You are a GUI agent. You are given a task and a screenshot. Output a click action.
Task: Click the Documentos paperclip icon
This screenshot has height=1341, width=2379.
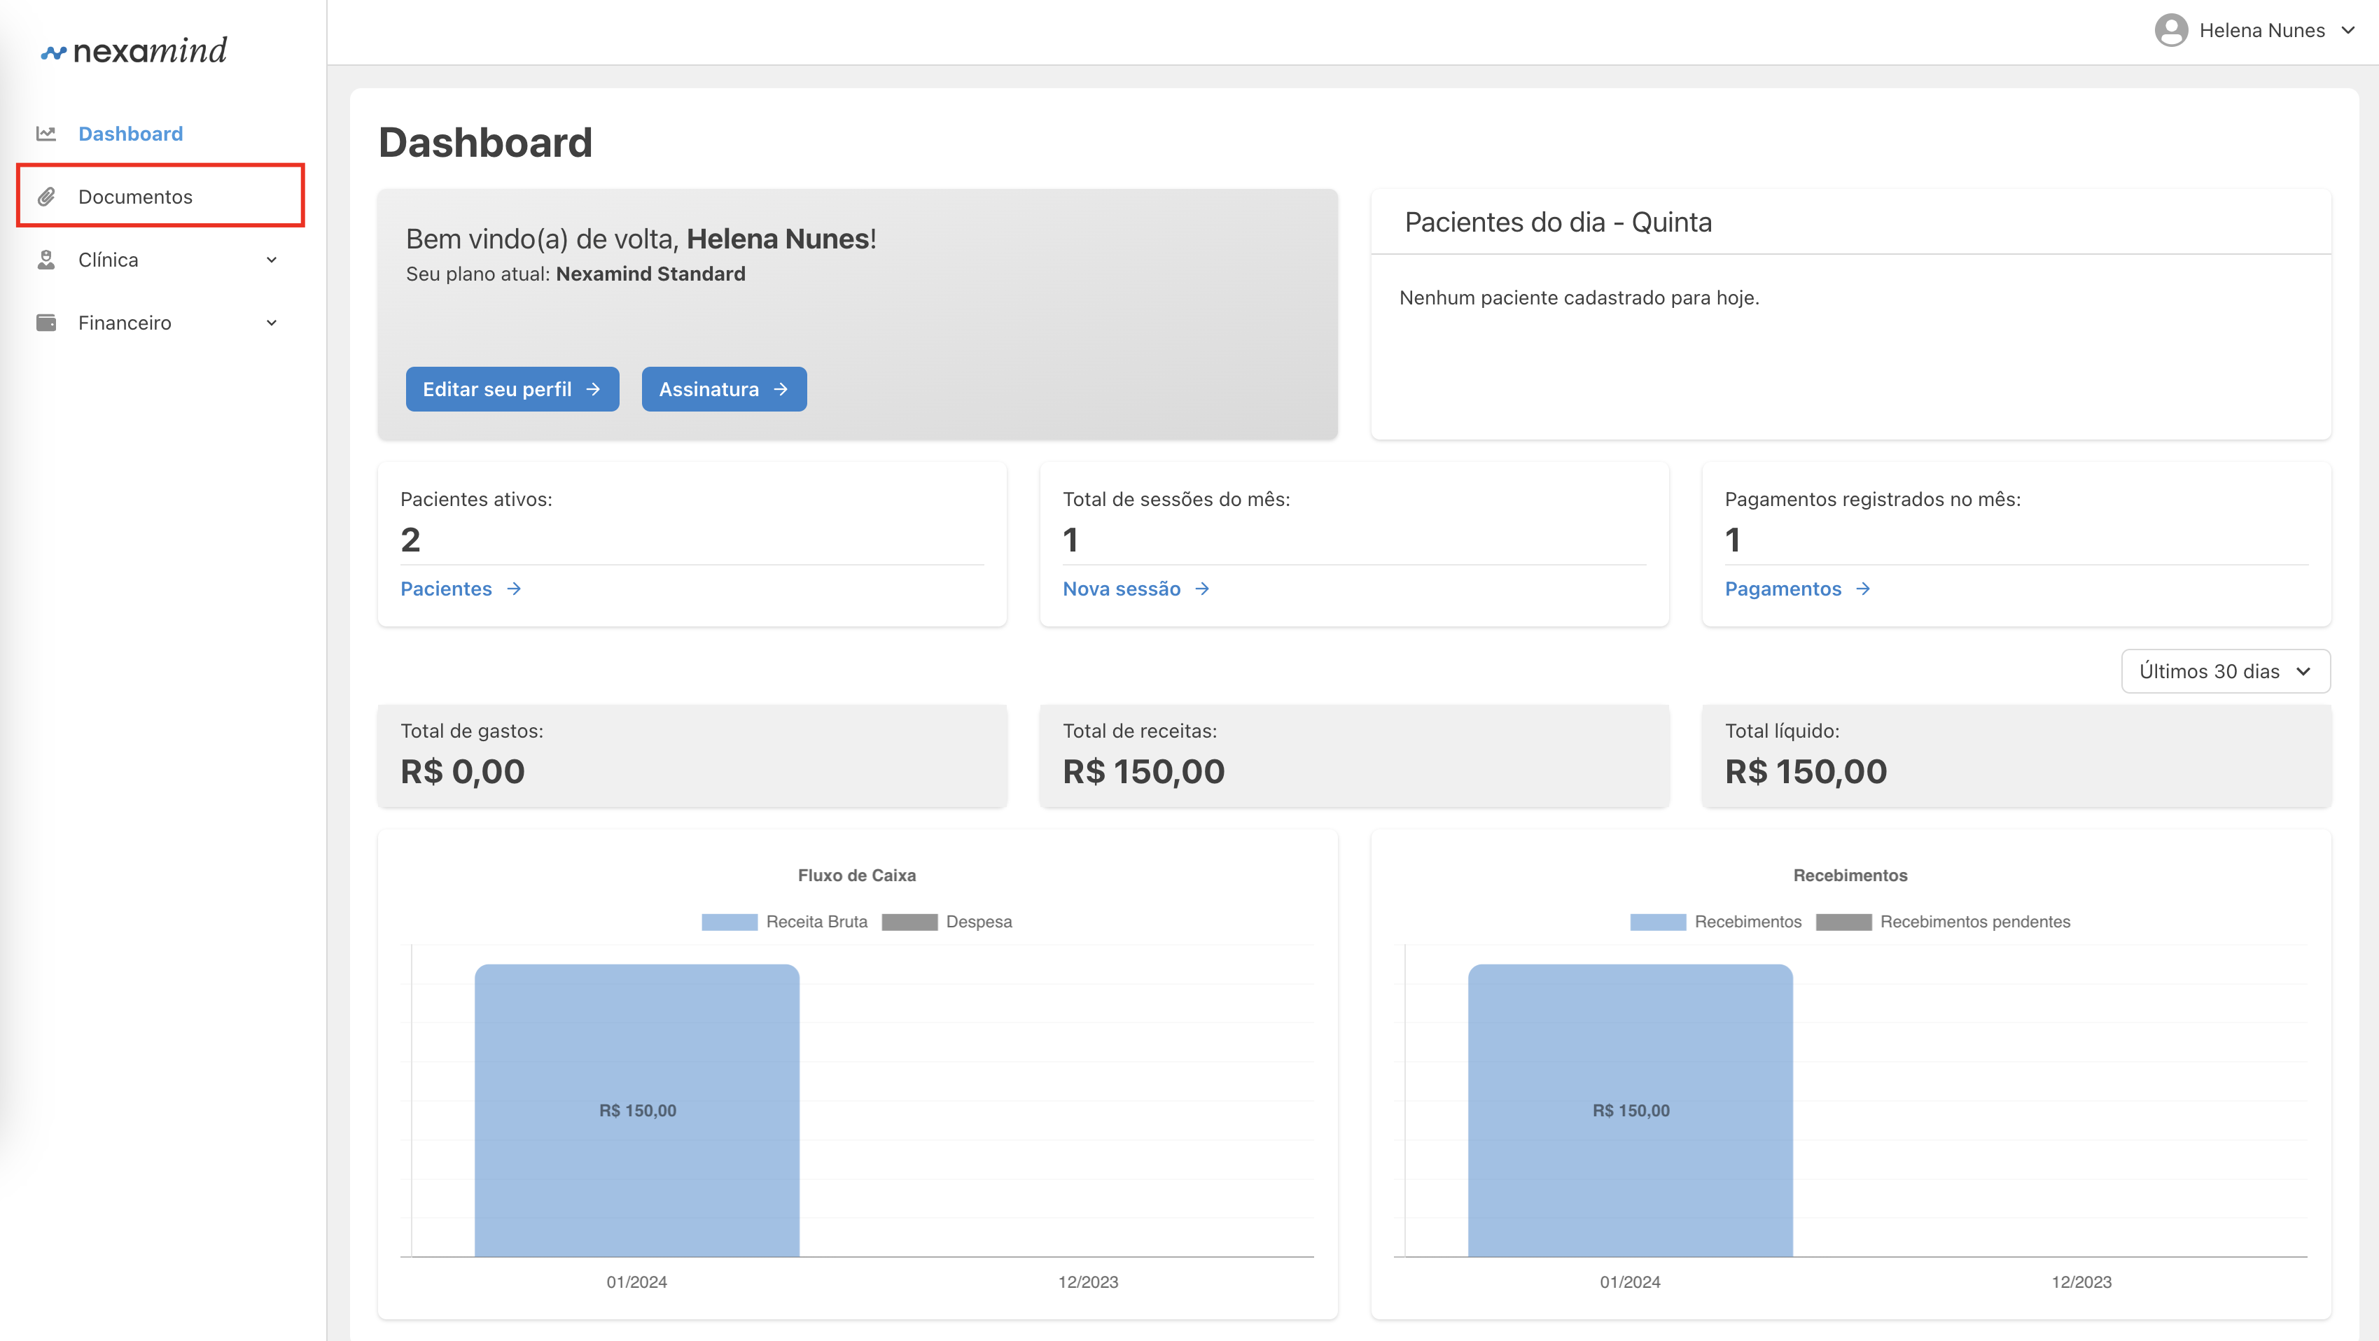[x=46, y=197]
